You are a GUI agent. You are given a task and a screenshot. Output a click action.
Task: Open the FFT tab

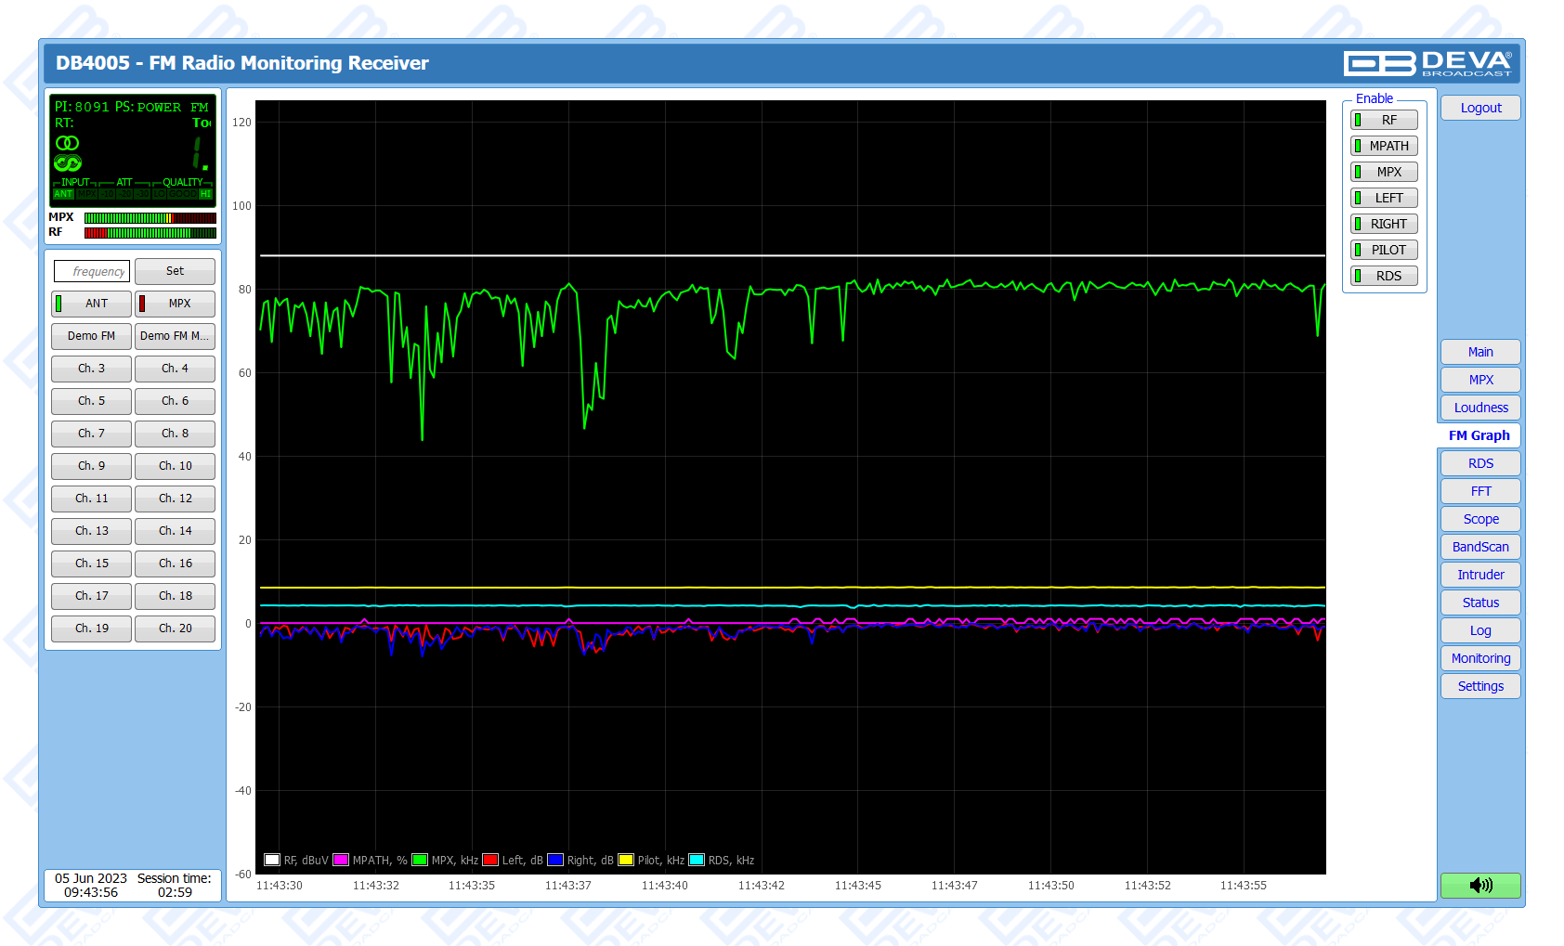click(1480, 491)
